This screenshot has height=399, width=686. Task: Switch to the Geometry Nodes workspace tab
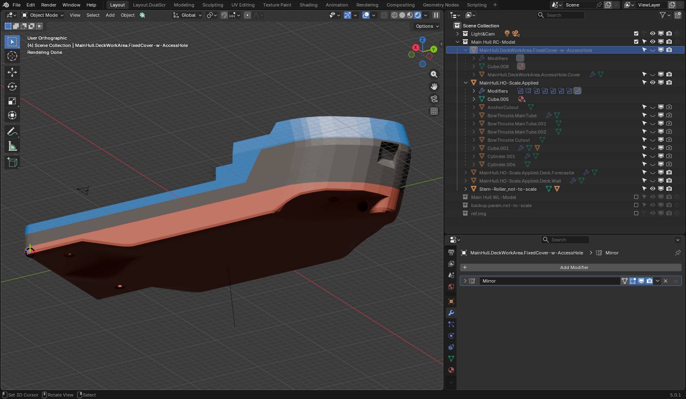click(x=441, y=5)
